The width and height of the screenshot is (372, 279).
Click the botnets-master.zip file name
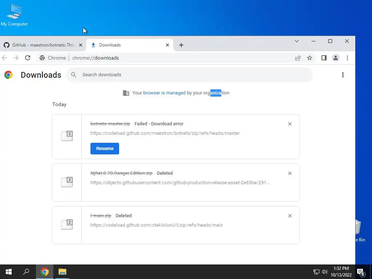(x=110, y=124)
